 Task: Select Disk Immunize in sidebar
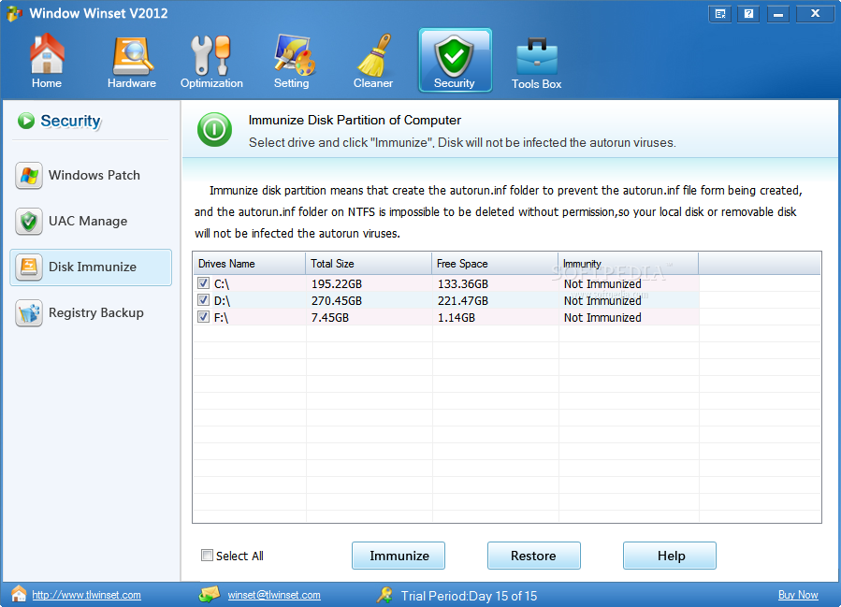coord(91,267)
